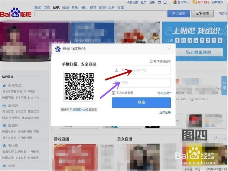Click the purple left banner image
The image size is (228, 171).
click(x=35, y=41)
